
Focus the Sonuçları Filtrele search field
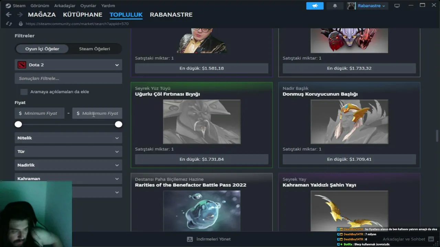pos(68,79)
